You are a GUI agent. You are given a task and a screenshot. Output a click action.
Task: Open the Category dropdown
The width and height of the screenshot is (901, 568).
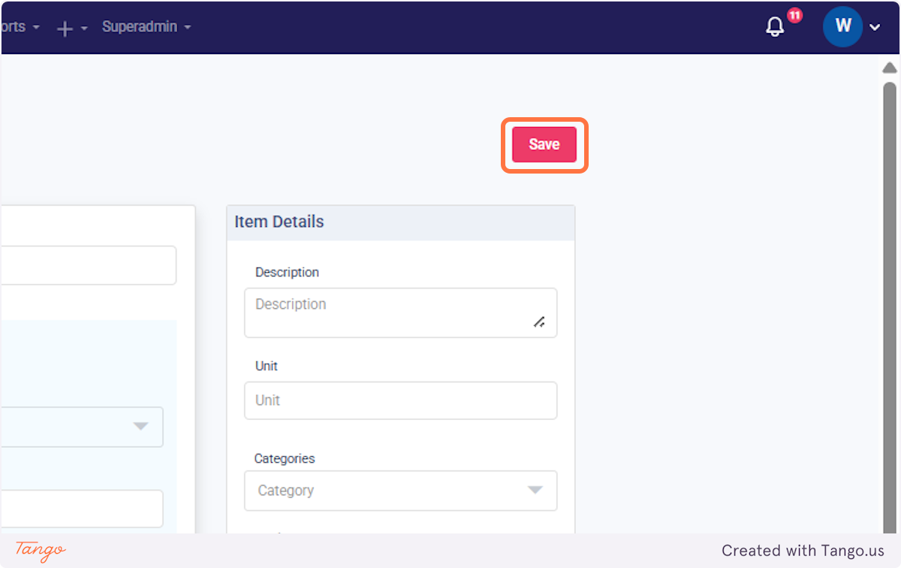400,491
